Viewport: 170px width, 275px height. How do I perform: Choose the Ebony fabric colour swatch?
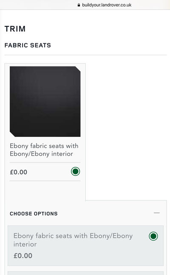click(x=45, y=102)
